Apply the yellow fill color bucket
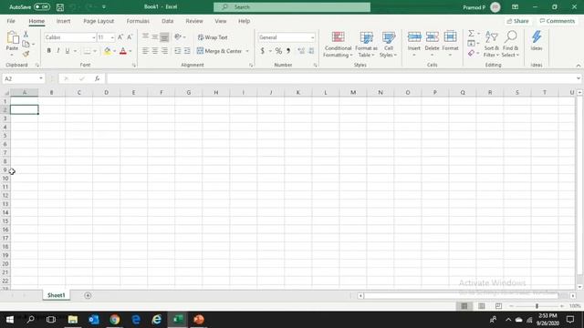Screen dimensions: 584x328 click(108, 51)
